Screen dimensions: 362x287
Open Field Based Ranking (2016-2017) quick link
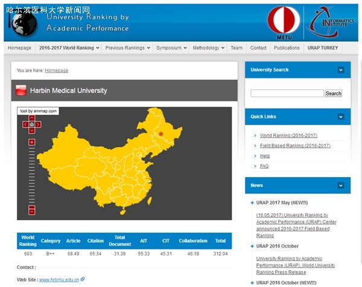point(295,146)
